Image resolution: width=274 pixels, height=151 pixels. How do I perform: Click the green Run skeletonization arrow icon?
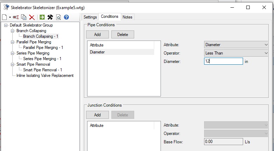pyautogui.click(x=42, y=17)
